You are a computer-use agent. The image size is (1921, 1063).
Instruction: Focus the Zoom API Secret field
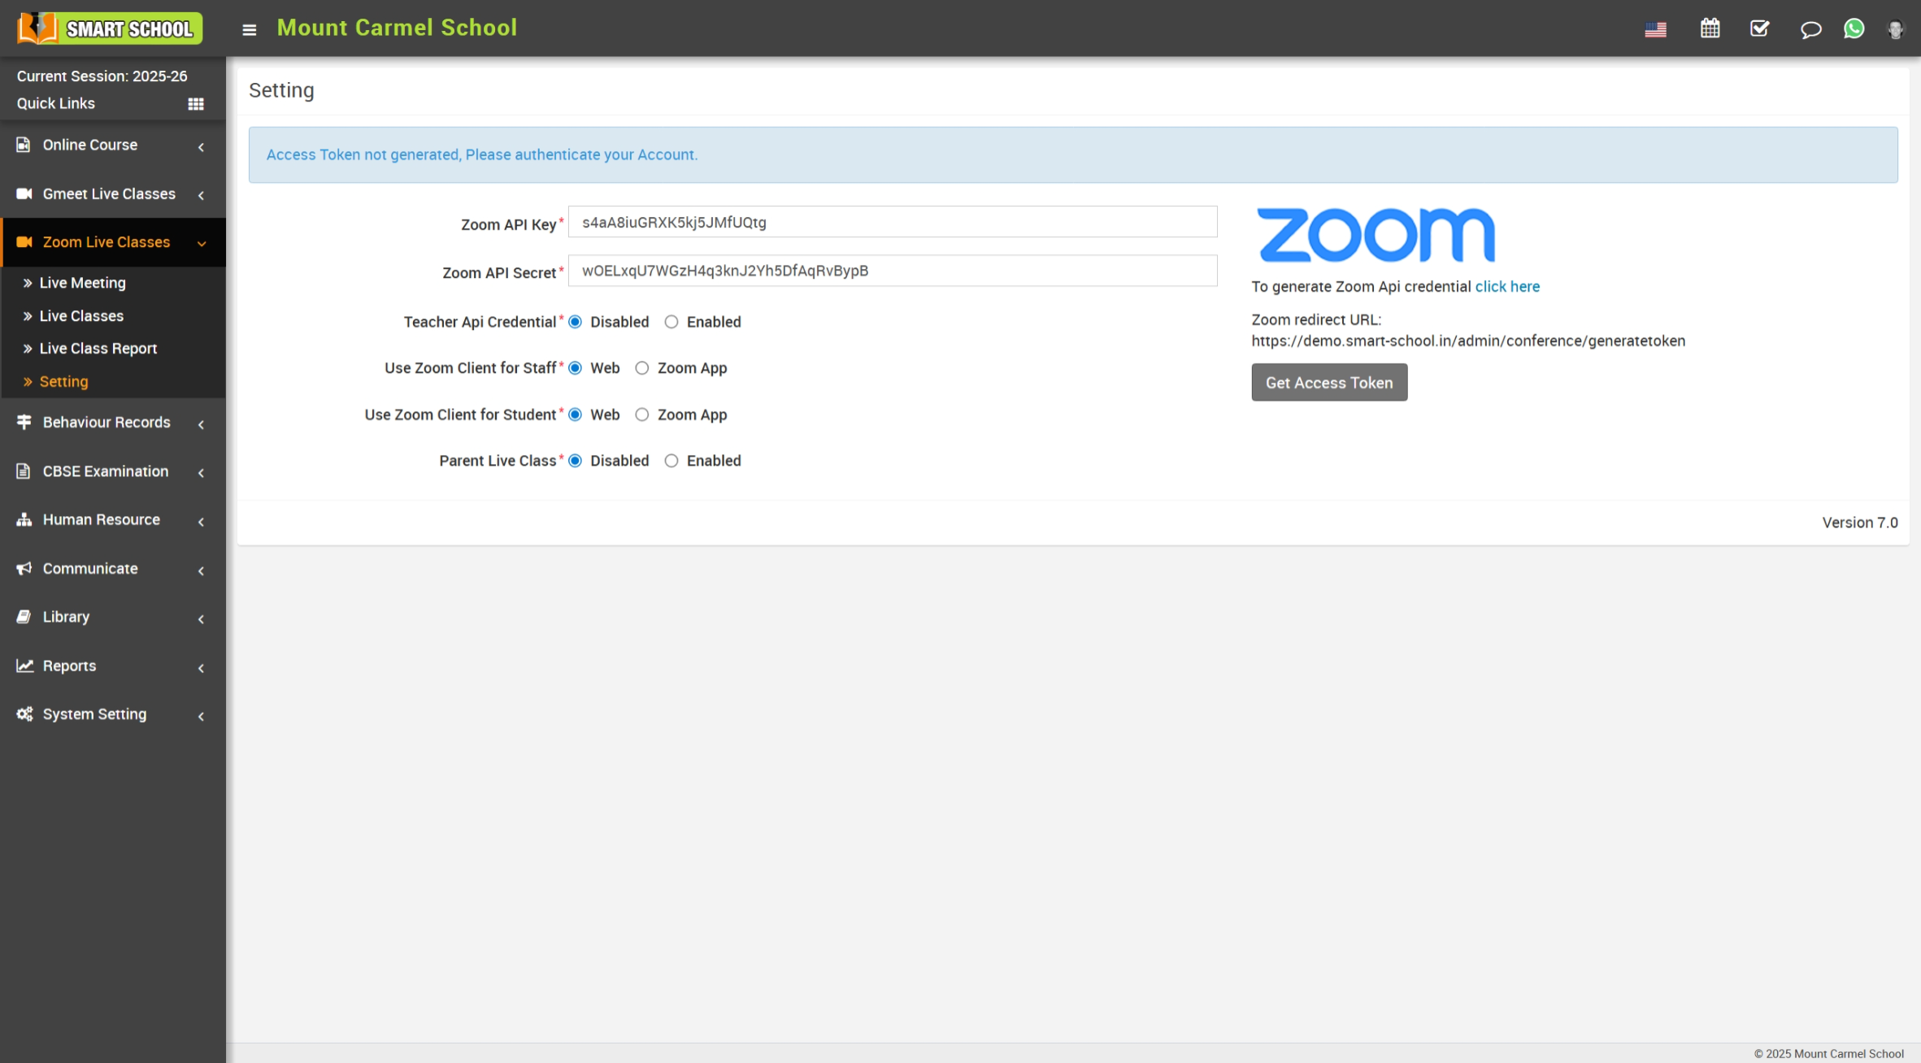pyautogui.click(x=893, y=271)
